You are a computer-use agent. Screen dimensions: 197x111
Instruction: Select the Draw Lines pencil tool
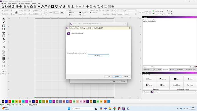pos(4,23)
